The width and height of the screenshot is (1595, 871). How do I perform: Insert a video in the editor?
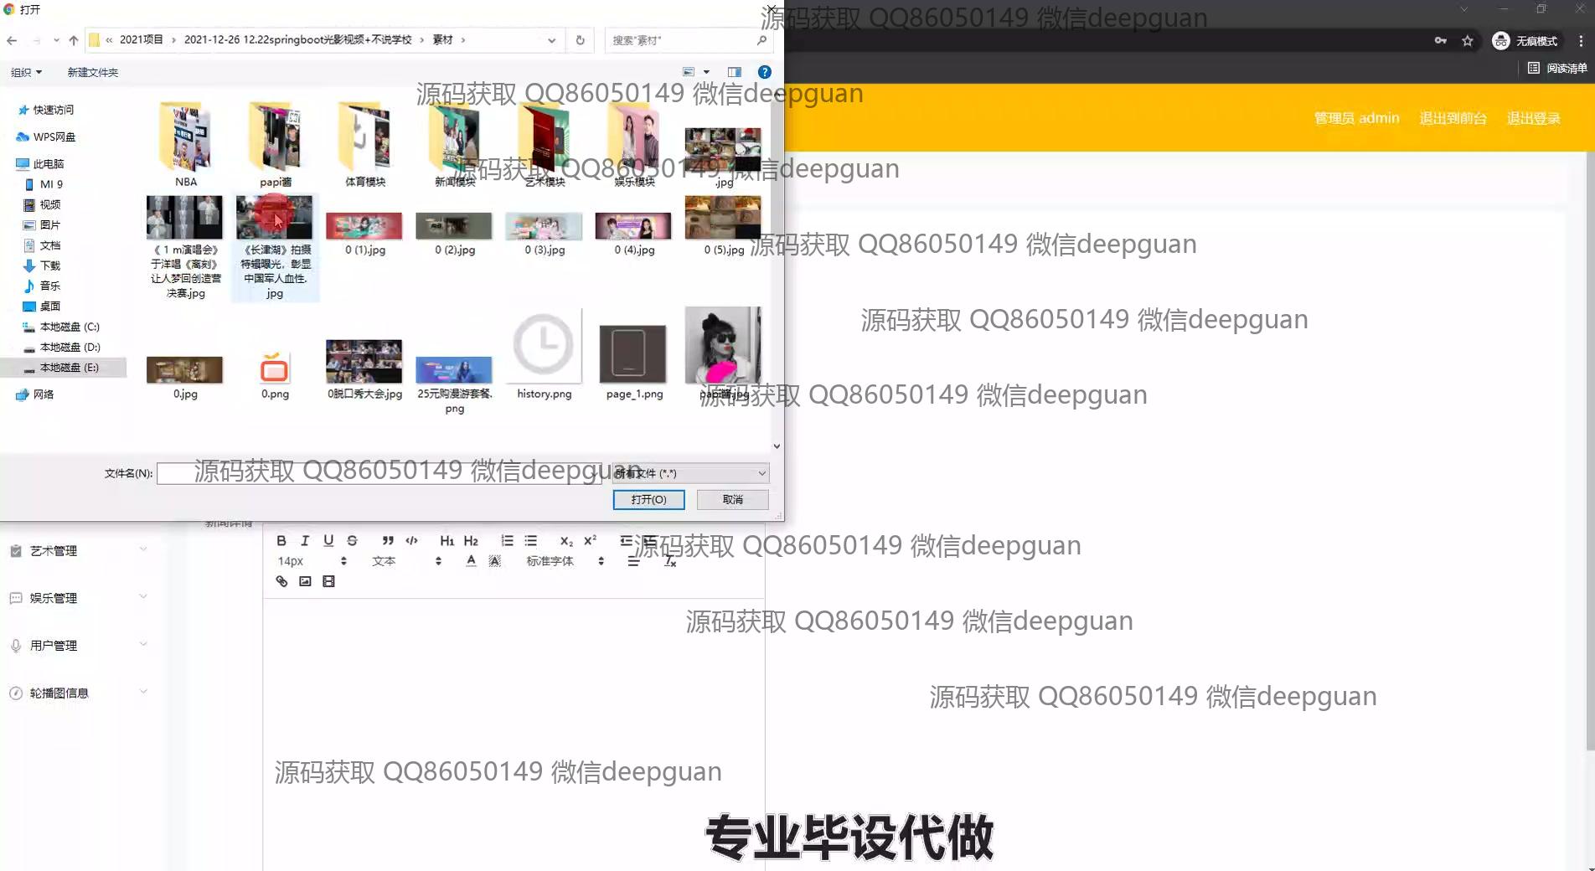(328, 581)
